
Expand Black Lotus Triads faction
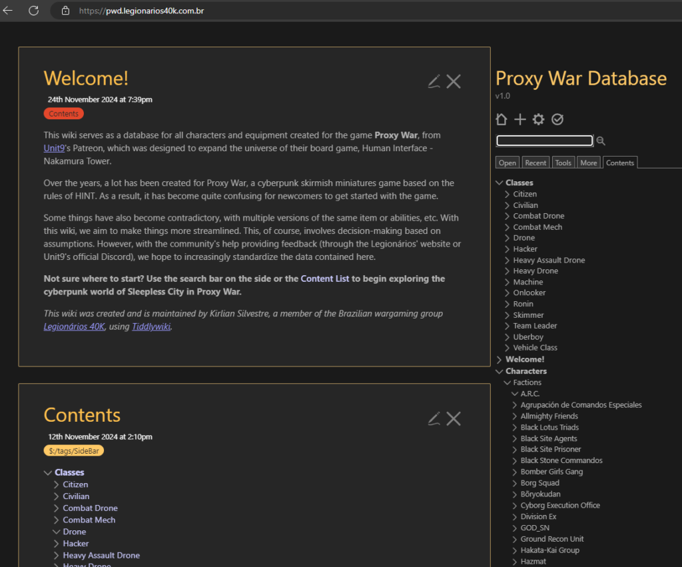coord(515,428)
